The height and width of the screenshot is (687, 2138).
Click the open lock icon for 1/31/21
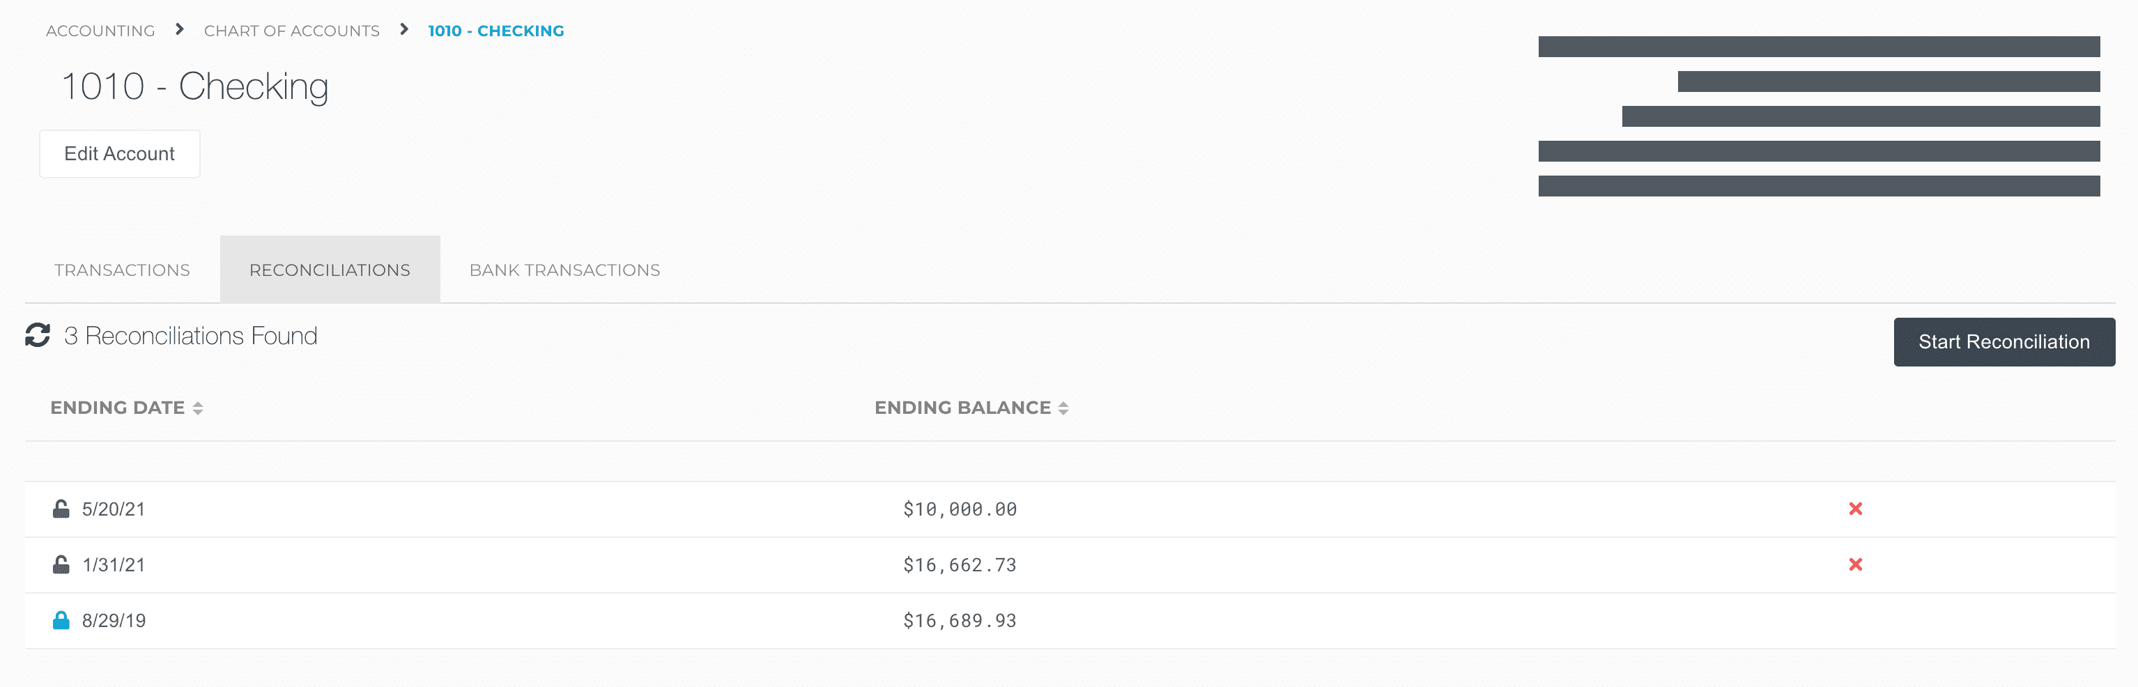point(61,565)
